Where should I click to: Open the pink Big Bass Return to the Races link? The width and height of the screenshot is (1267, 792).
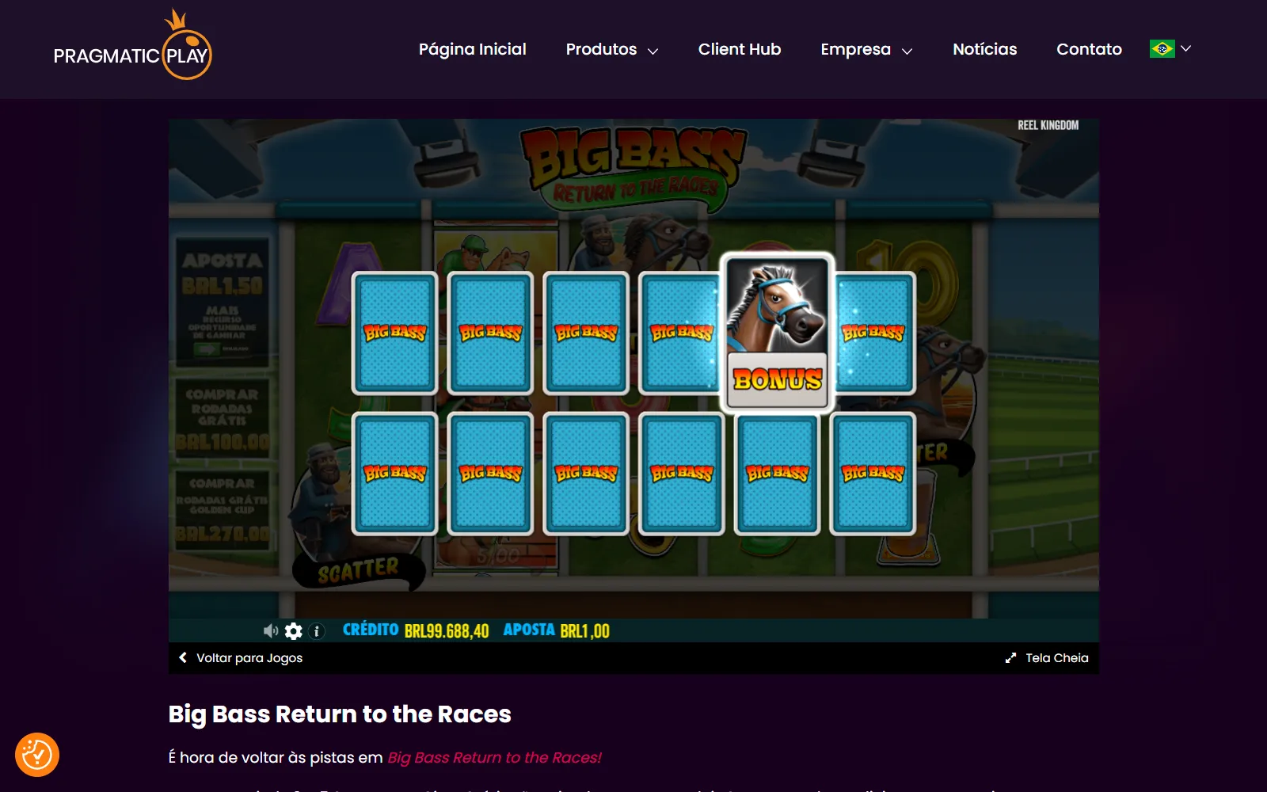pyautogui.click(x=494, y=758)
